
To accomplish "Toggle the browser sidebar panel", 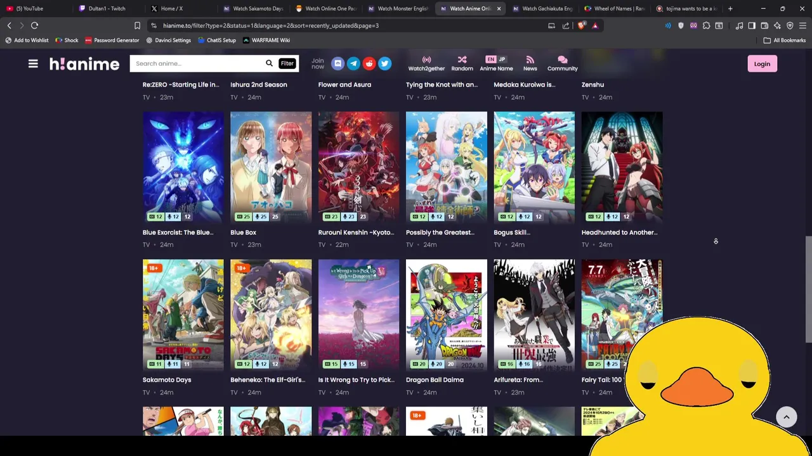I will click(752, 25).
